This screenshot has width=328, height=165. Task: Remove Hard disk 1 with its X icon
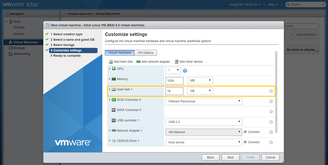coord(271,91)
